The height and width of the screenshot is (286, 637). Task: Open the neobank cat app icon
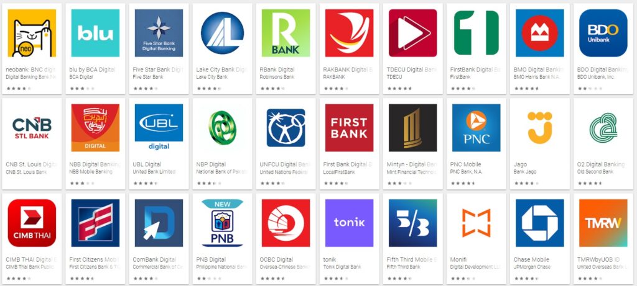pyautogui.click(x=32, y=33)
